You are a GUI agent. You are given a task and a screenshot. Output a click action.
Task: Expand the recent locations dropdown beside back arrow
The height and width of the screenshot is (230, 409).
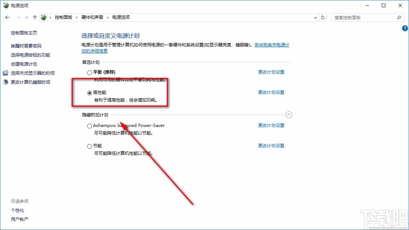[x=27, y=17]
